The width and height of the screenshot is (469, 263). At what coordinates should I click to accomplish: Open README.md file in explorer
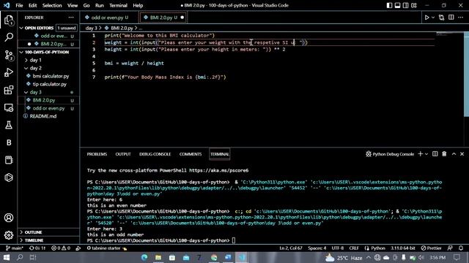pos(43,116)
